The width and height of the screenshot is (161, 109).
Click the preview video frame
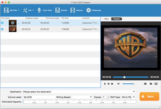131,48
